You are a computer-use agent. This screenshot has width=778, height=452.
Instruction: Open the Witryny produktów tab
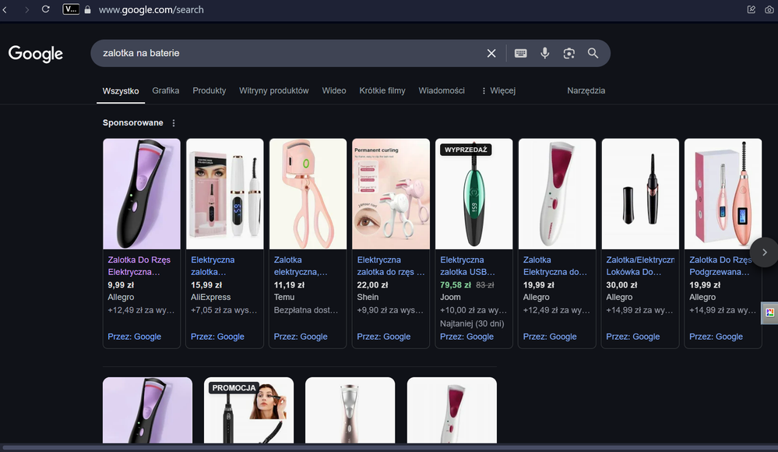coord(274,90)
